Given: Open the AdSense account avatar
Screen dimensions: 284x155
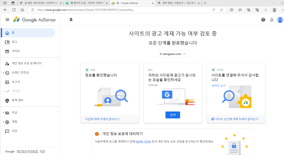Looking at the screenshot, I should [280, 20].
